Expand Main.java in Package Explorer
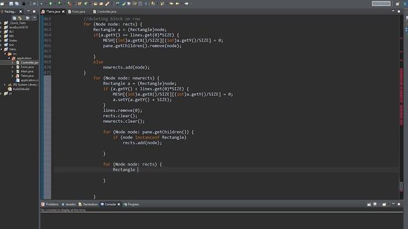408x229 pixels. tap(13, 71)
